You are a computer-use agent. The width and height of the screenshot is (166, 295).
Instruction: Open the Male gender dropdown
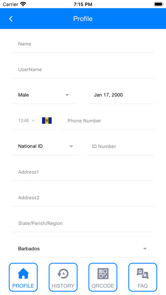coord(44,95)
